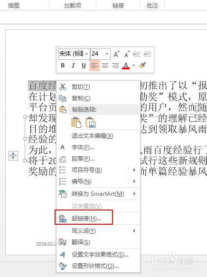
Task: Open 段落(P)... dialog from menu
Action: pyautogui.click(x=83, y=159)
